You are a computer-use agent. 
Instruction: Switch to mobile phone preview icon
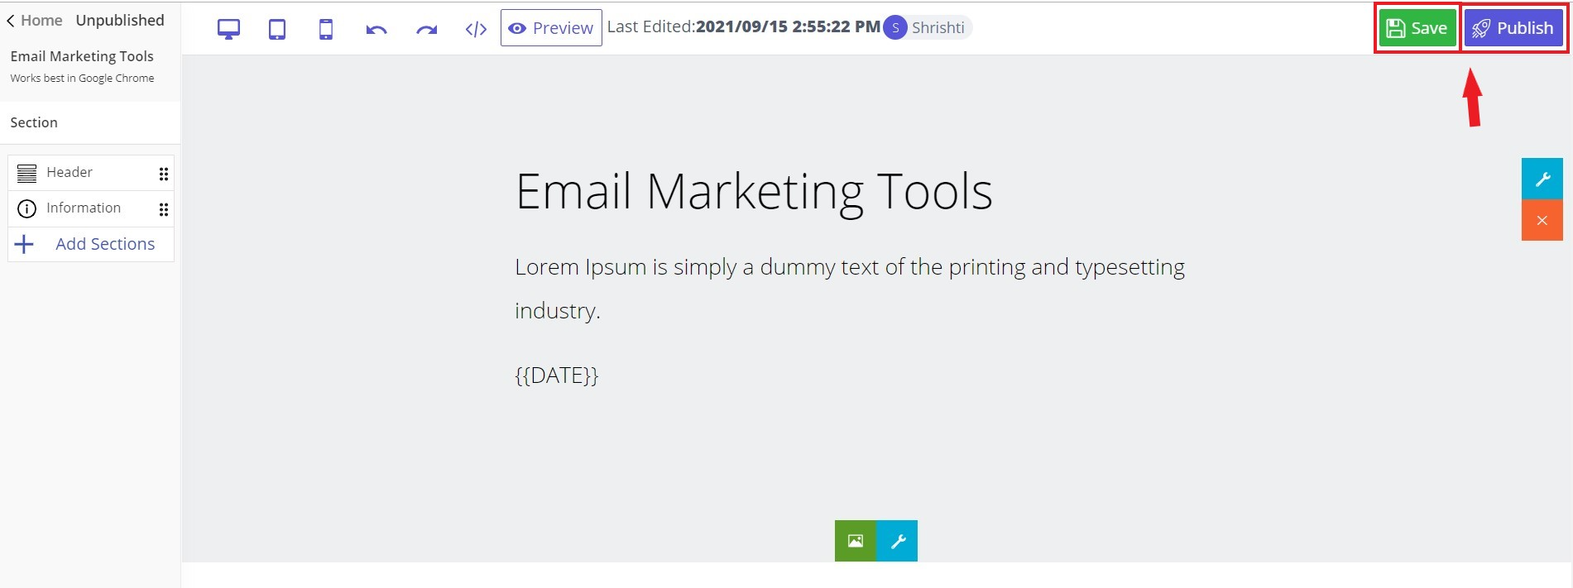tap(326, 29)
